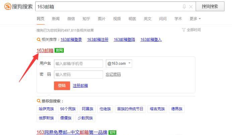Image resolution: width=232 pixels, height=135 pixels.
Task: Click suggestion tag 苗族的传统节日
Action: click(x=130, y=109)
